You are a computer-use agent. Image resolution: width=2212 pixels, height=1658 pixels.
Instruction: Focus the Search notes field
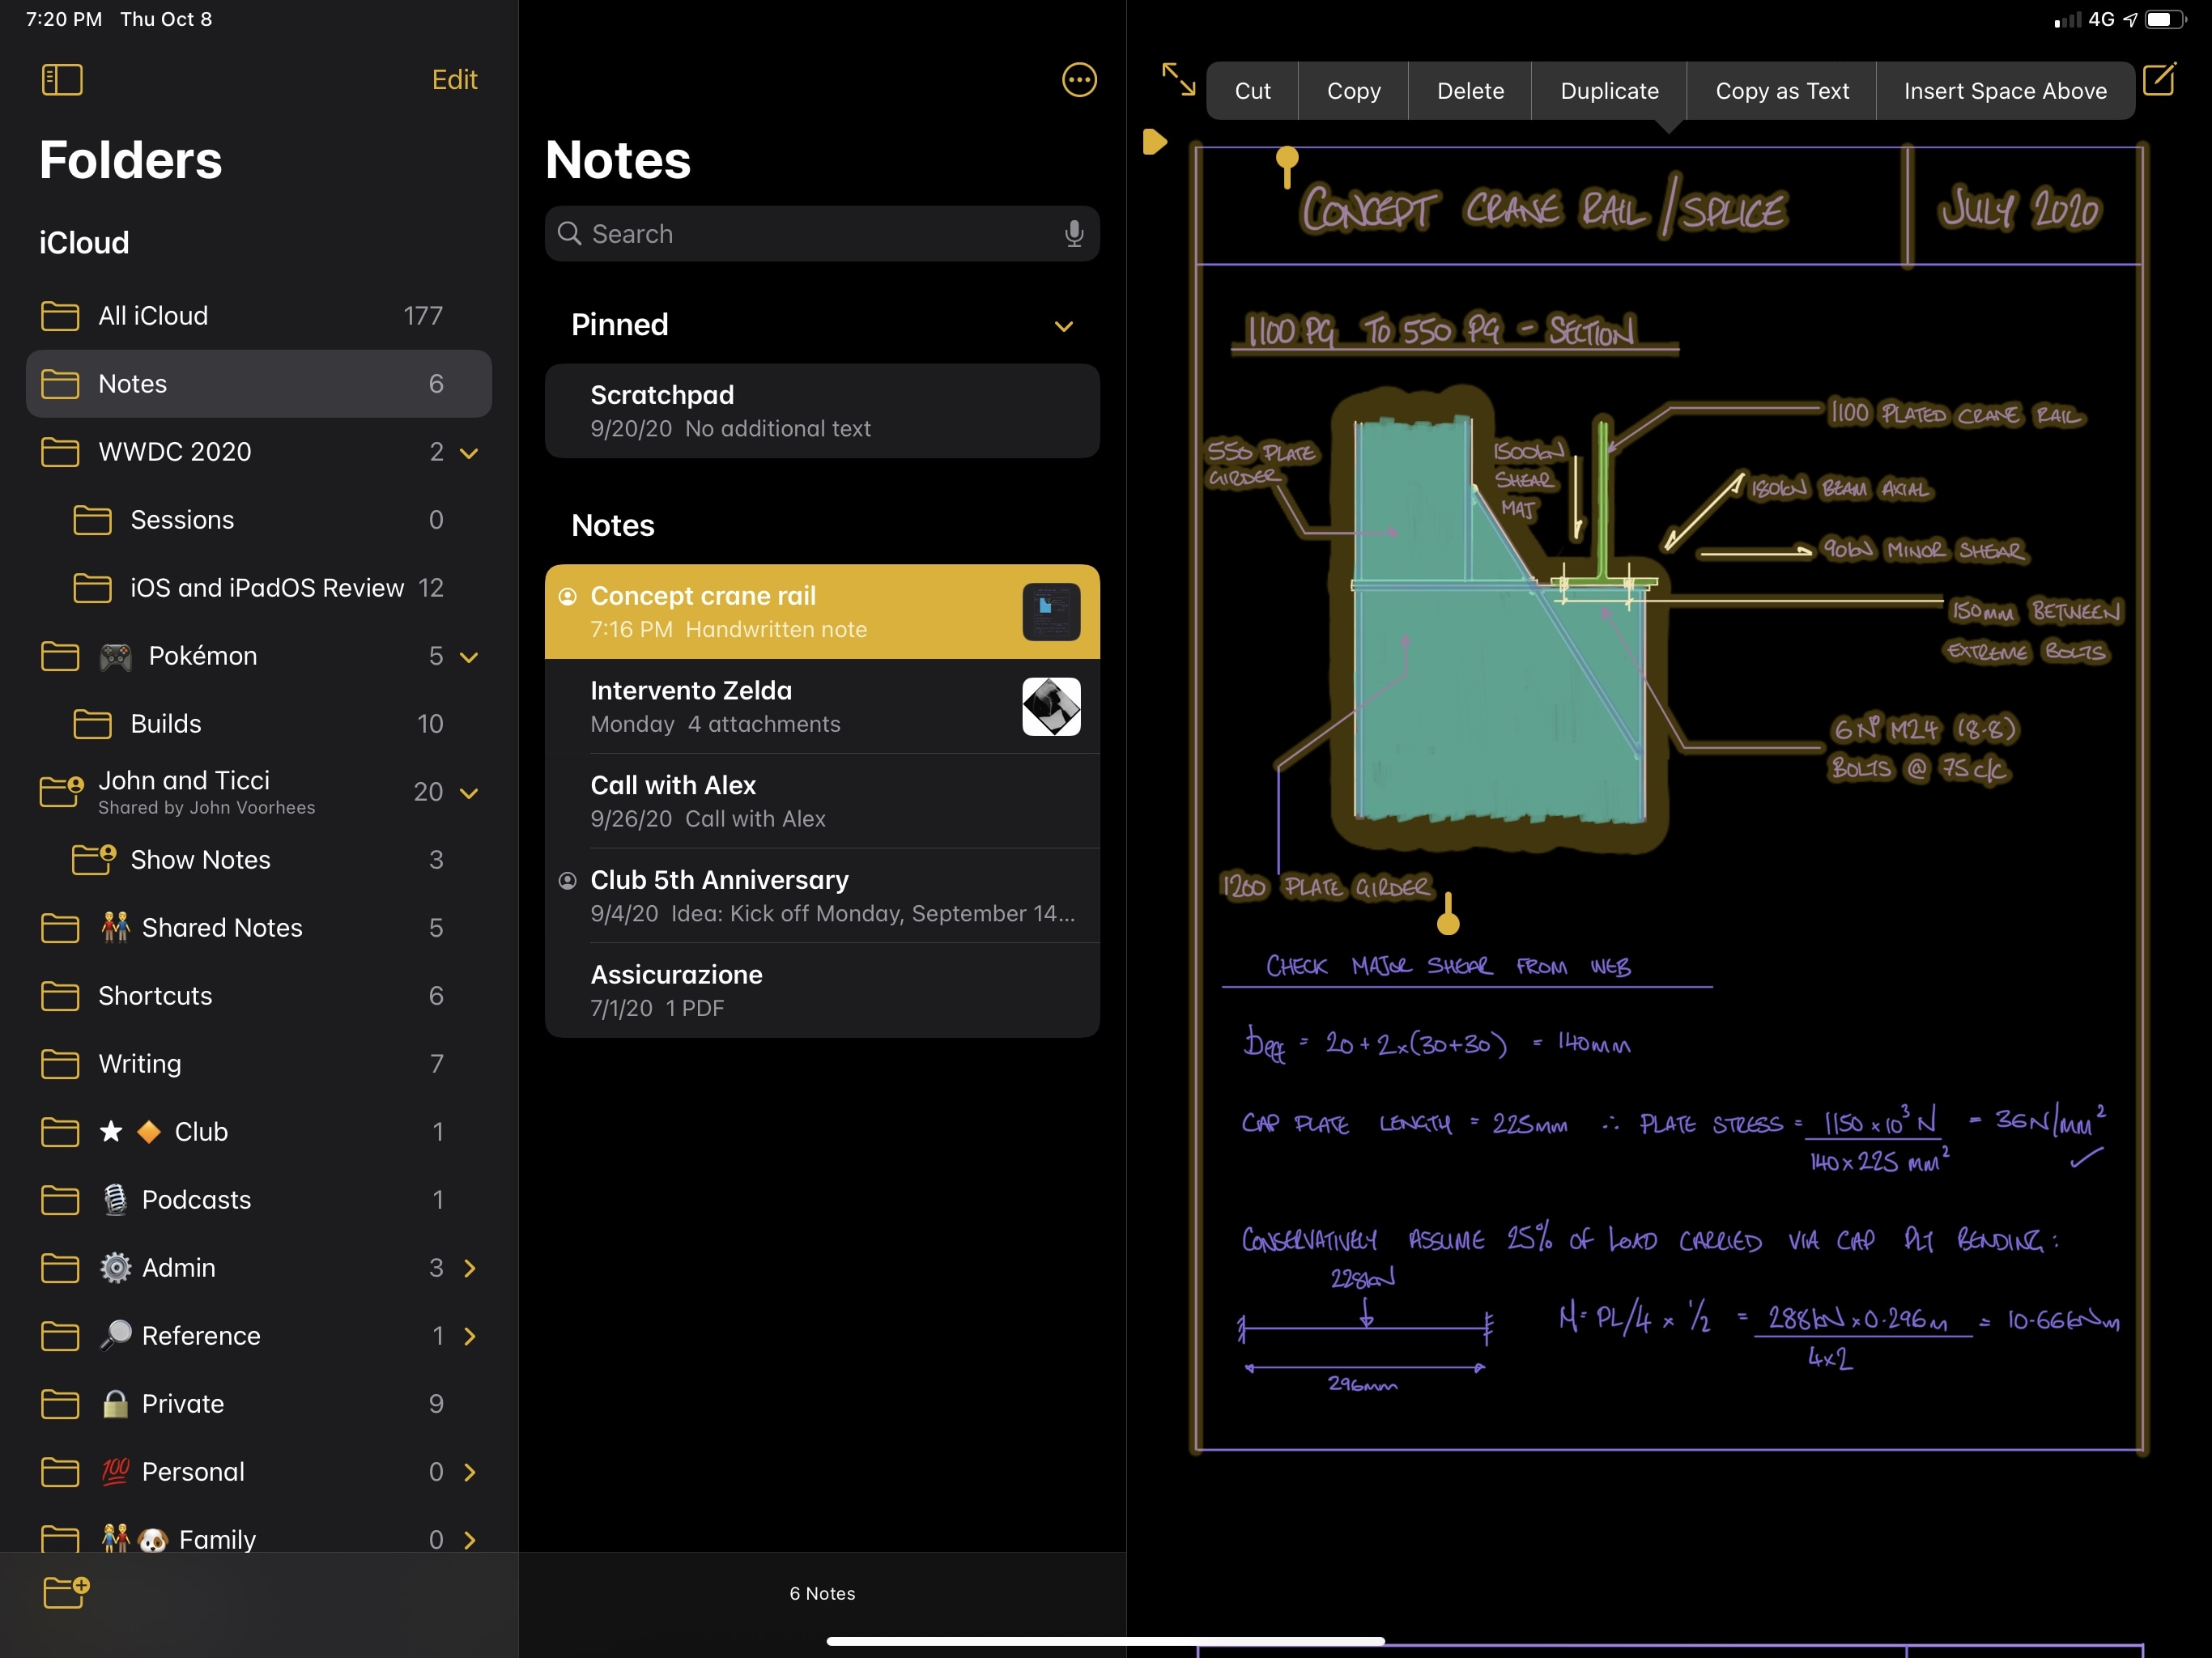coord(822,234)
